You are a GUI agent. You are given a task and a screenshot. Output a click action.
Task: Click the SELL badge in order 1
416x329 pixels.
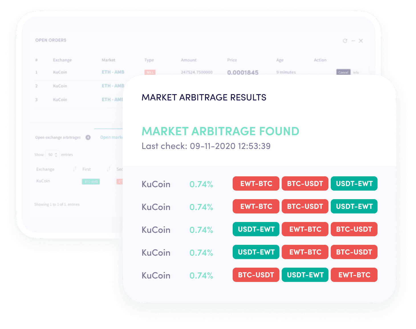(x=150, y=72)
